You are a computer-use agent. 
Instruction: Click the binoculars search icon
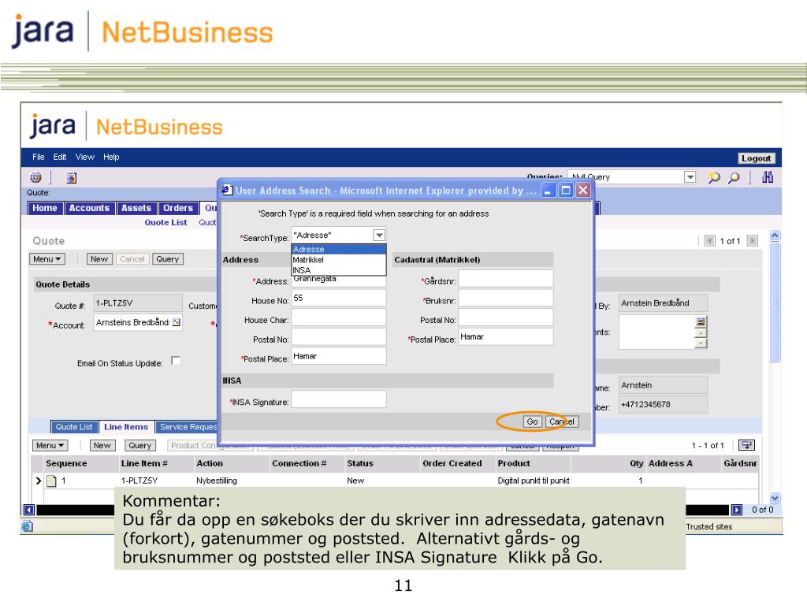coord(768,177)
